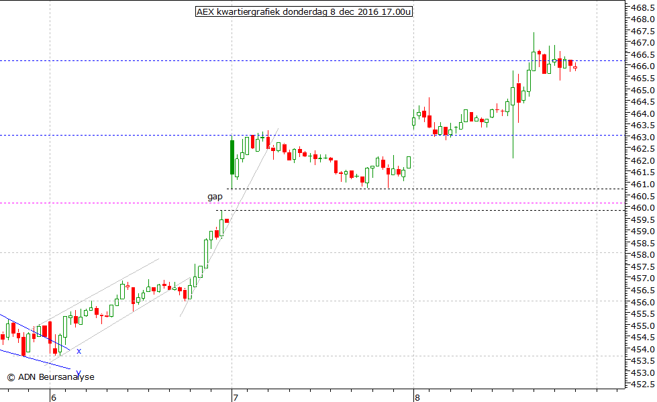Click the 'gap' annotation label

[x=215, y=197]
